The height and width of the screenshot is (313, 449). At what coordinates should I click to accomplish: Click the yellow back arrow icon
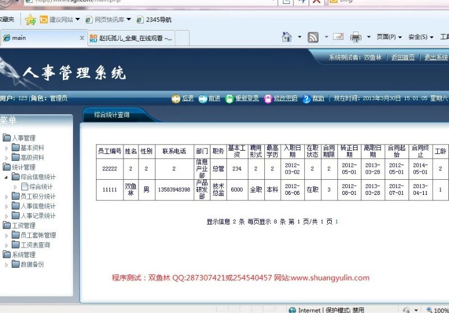[176, 99]
